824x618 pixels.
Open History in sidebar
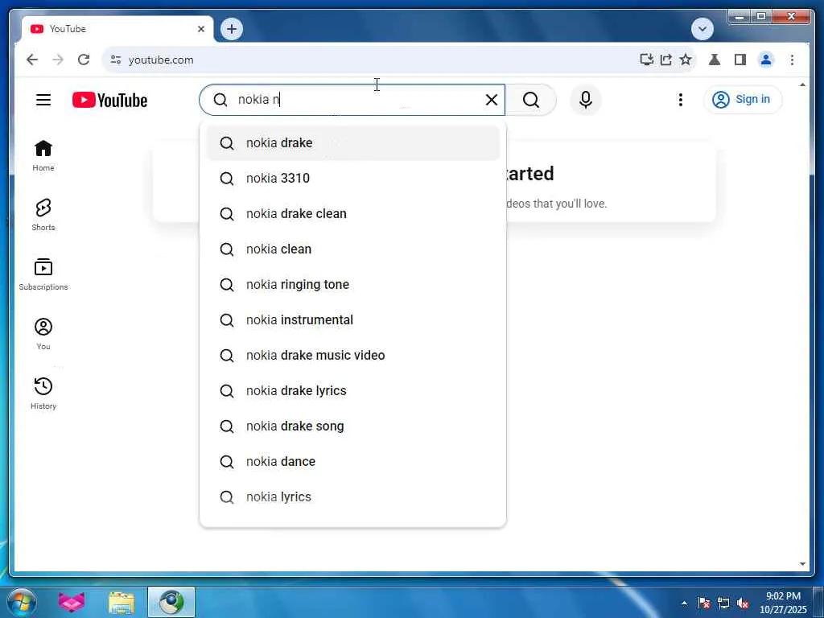point(43,393)
